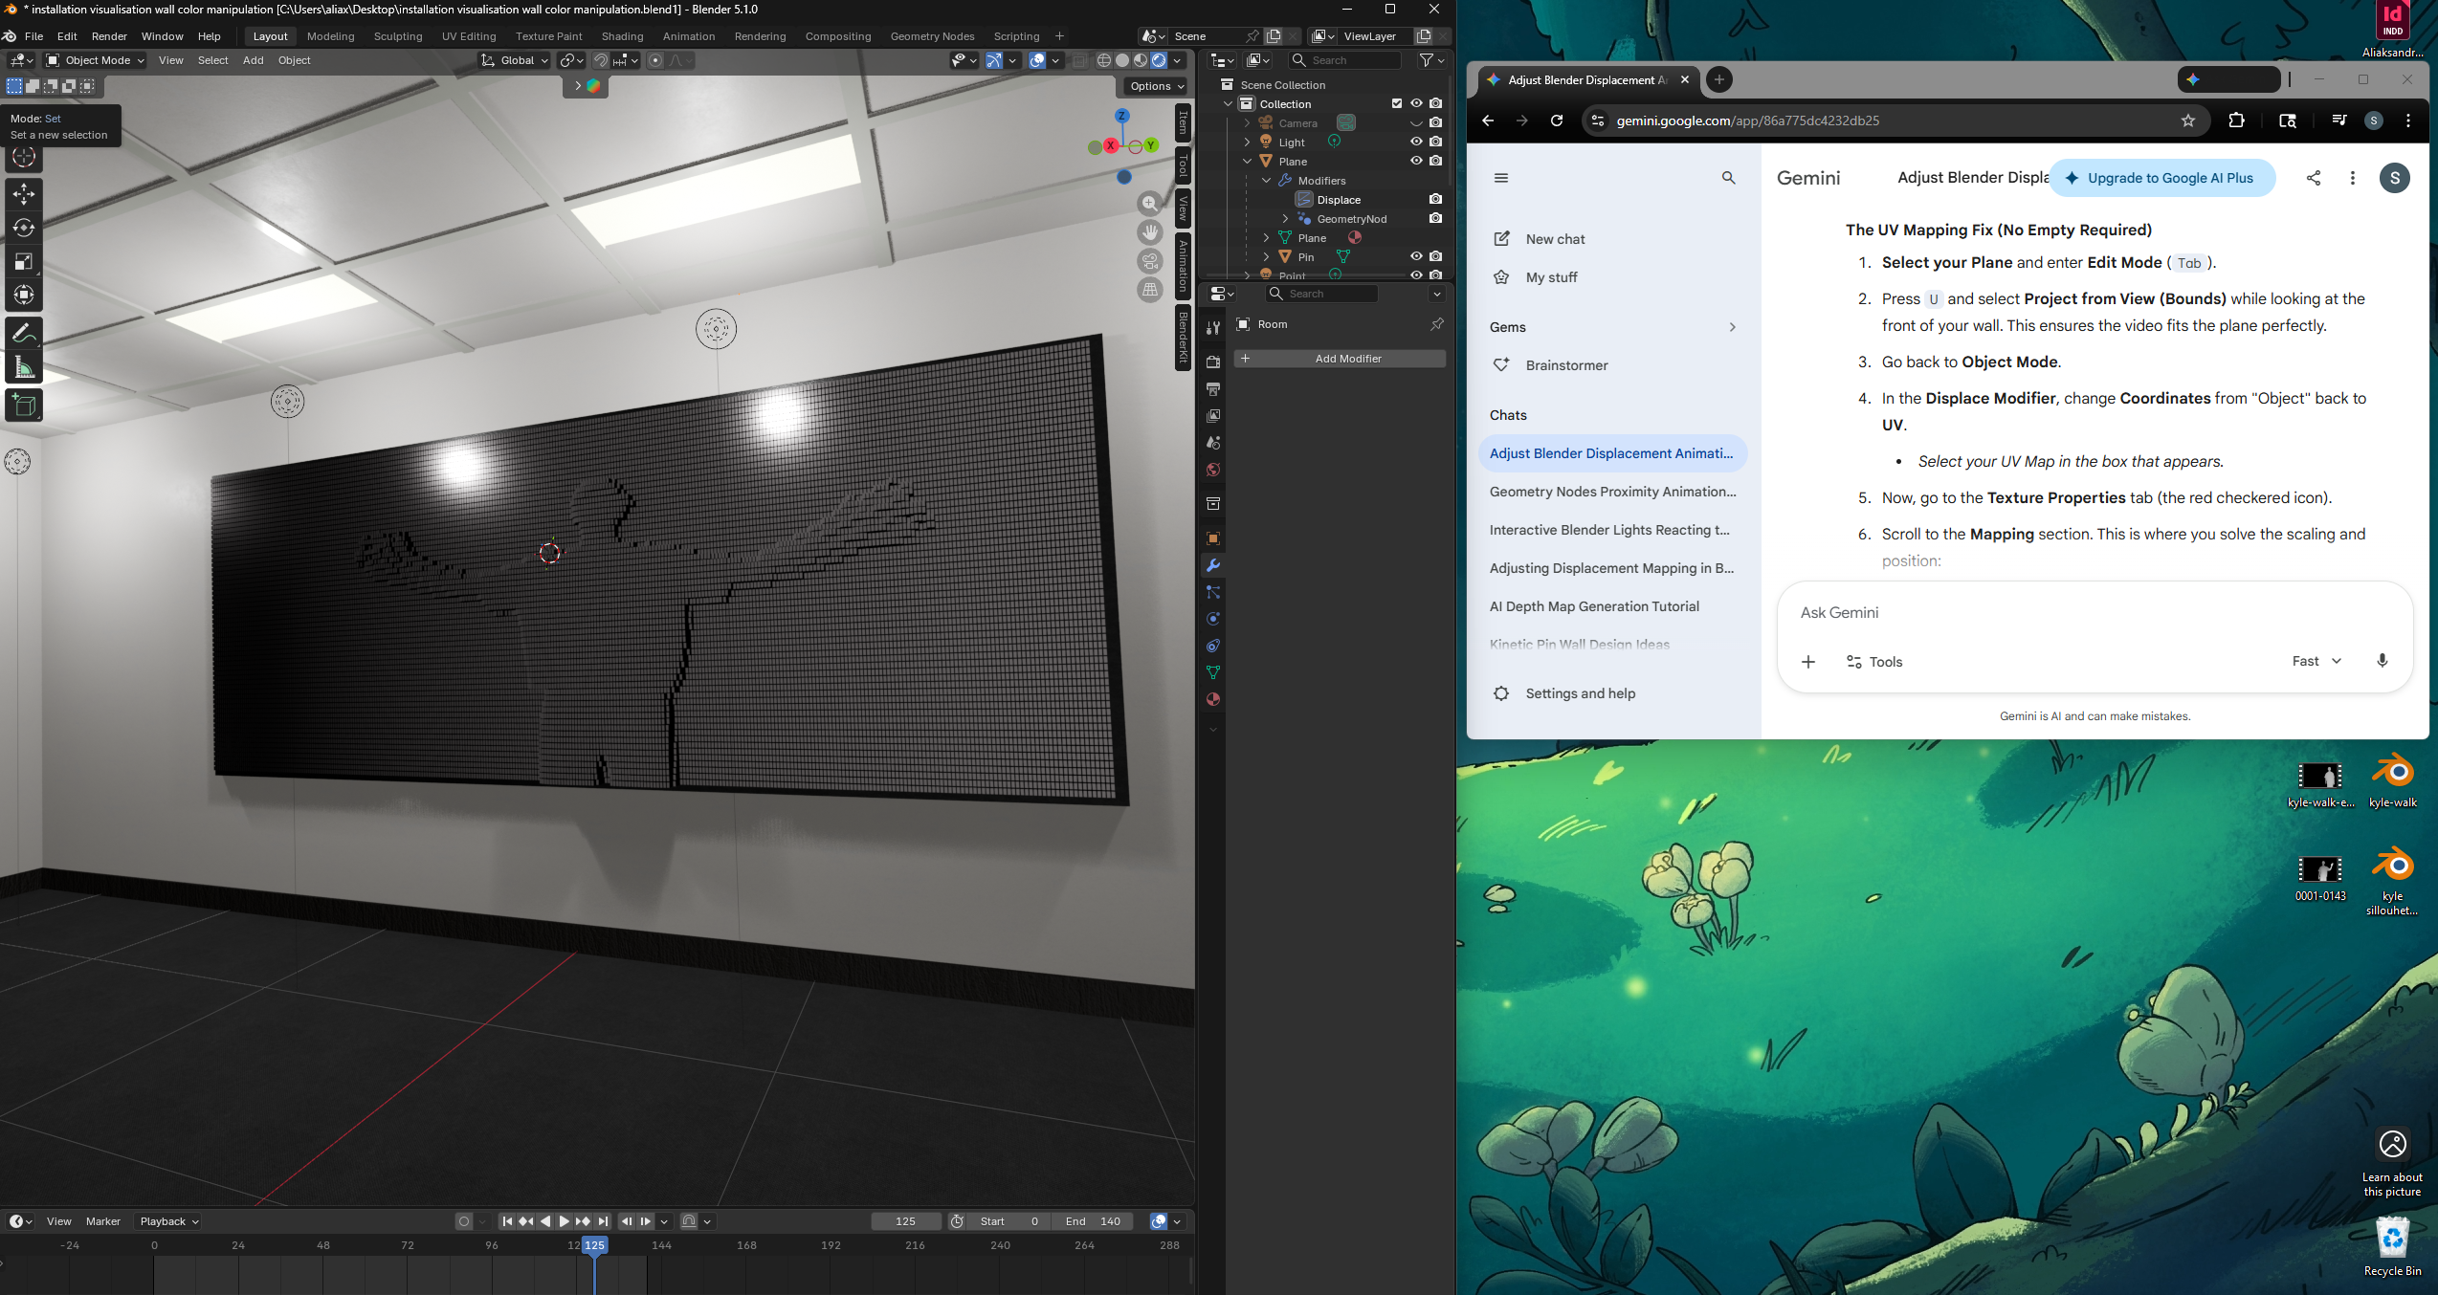Click the Ask Gemini prompt field
Image resolution: width=2438 pixels, height=1295 pixels.
pyautogui.click(x=2094, y=612)
